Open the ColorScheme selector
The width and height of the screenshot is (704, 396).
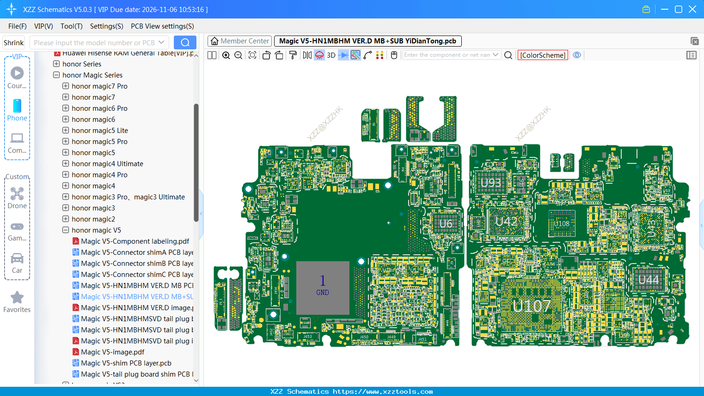[x=543, y=54]
